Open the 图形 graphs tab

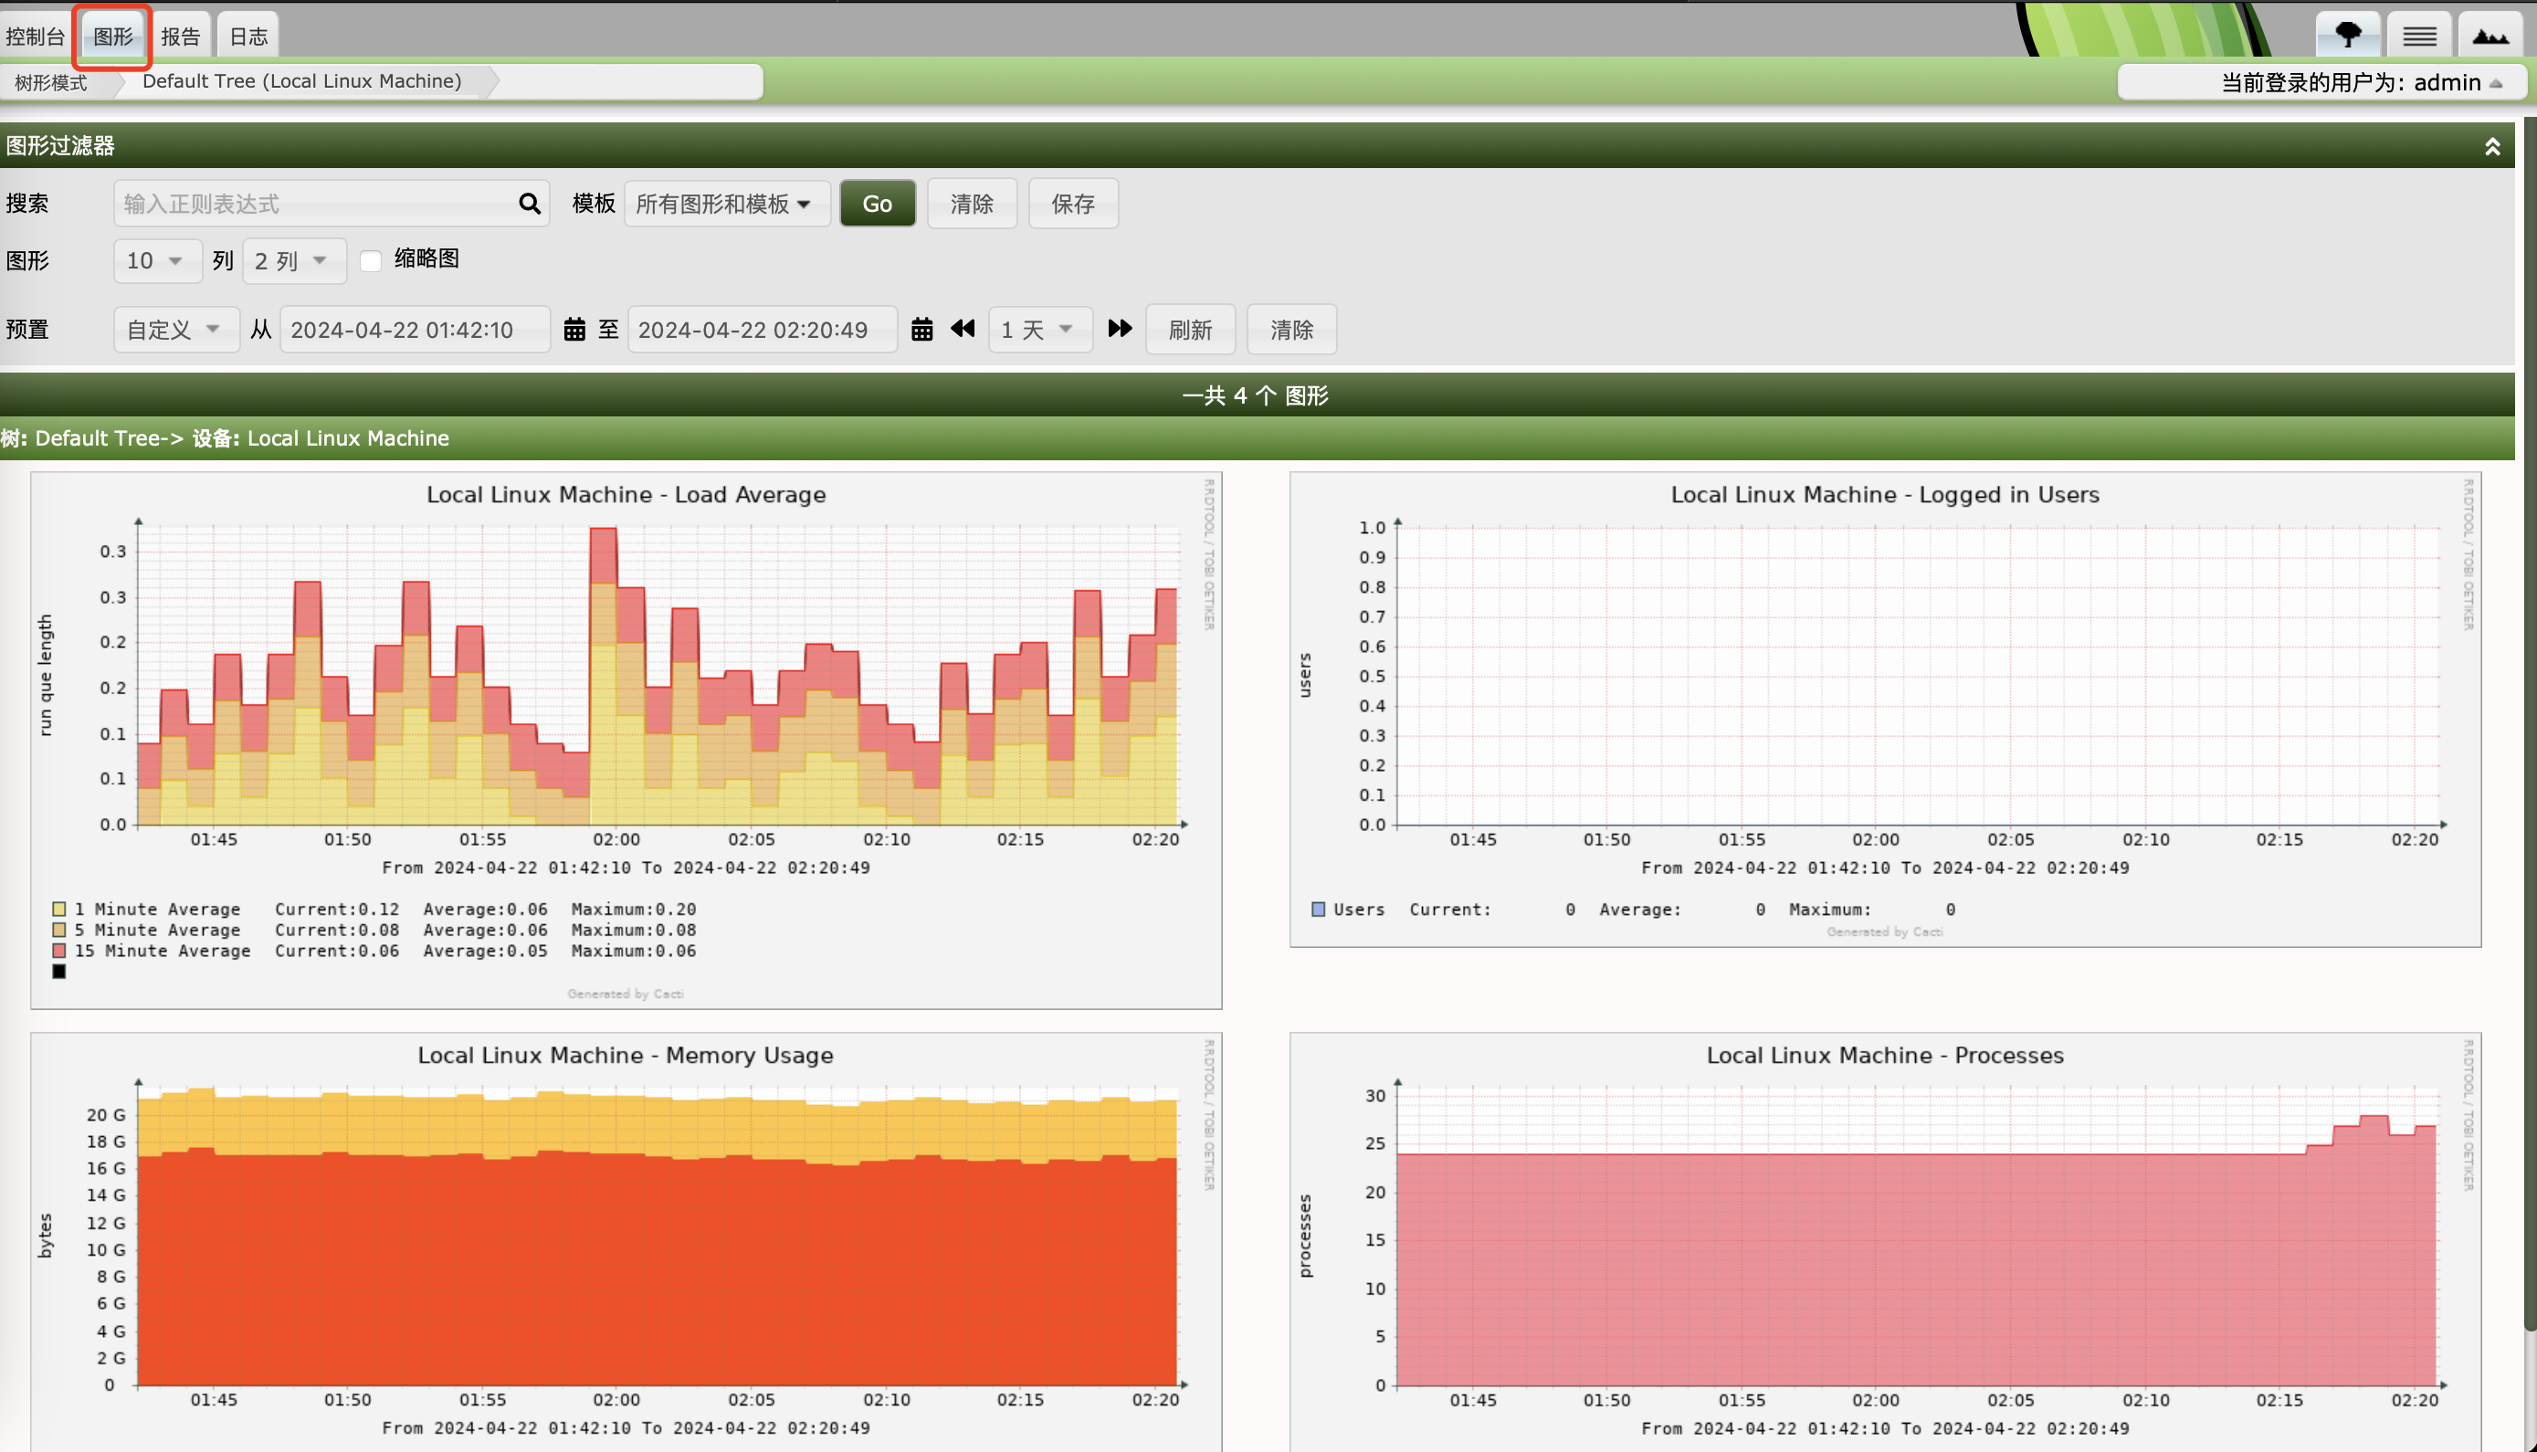pyautogui.click(x=112, y=37)
